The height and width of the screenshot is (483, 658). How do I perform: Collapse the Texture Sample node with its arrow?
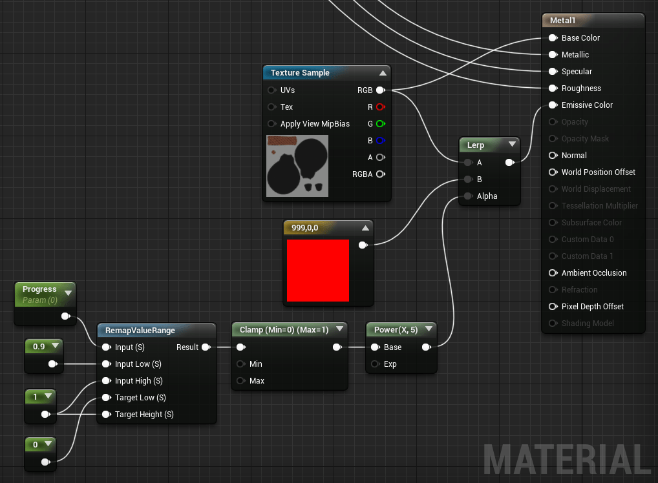[383, 73]
